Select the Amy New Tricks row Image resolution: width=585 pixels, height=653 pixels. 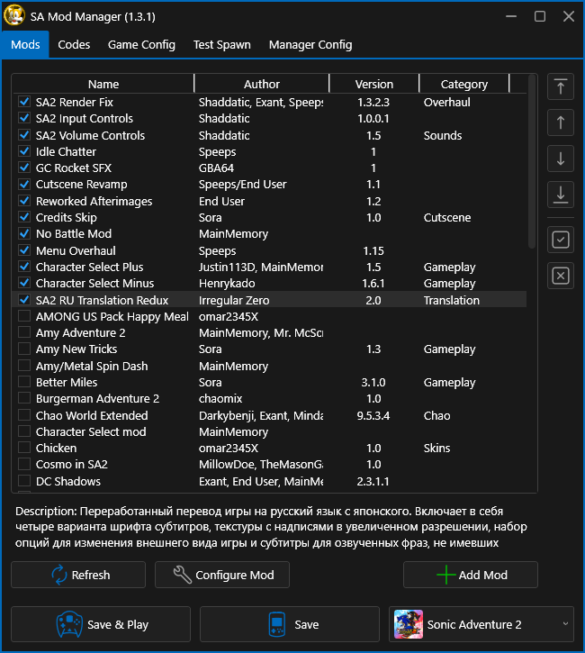(270, 349)
